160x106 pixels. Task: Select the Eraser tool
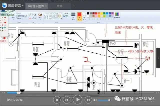(30, 18)
